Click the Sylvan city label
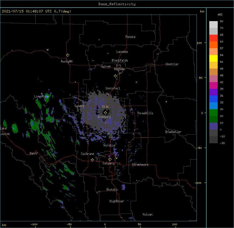234x228 pixels. point(106,66)
